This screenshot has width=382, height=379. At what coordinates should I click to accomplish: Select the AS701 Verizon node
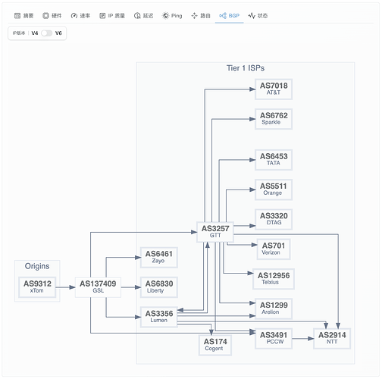point(274,249)
